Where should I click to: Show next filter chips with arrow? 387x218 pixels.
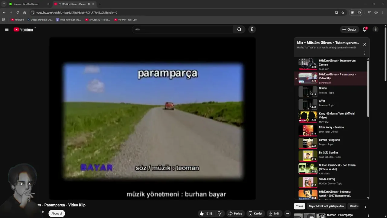click(365, 207)
